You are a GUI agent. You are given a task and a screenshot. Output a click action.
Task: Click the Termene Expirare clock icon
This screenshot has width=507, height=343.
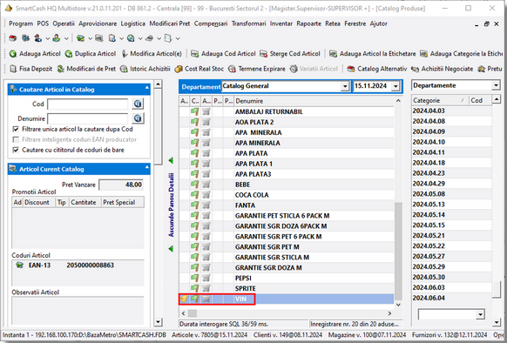tap(232, 69)
